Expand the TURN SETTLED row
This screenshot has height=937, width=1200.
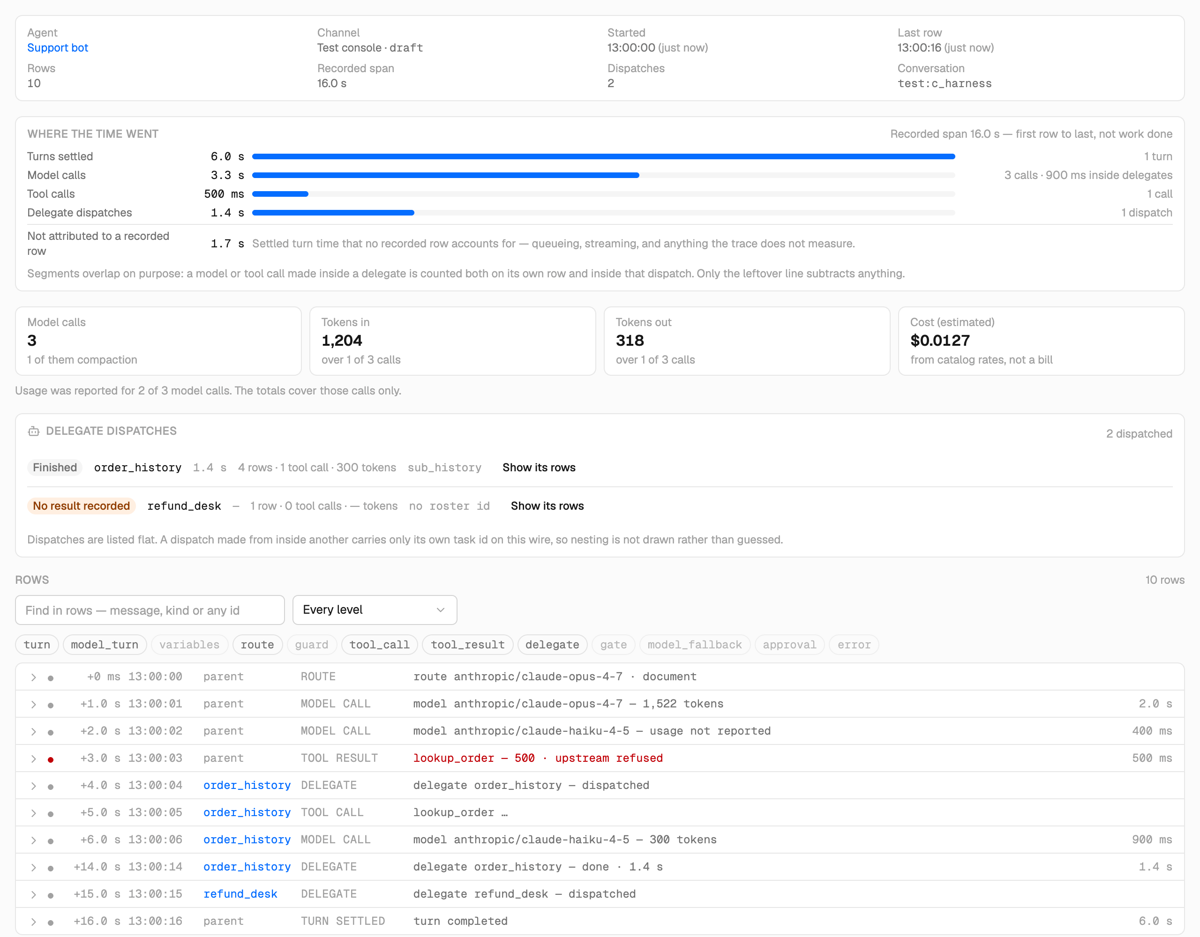34,922
